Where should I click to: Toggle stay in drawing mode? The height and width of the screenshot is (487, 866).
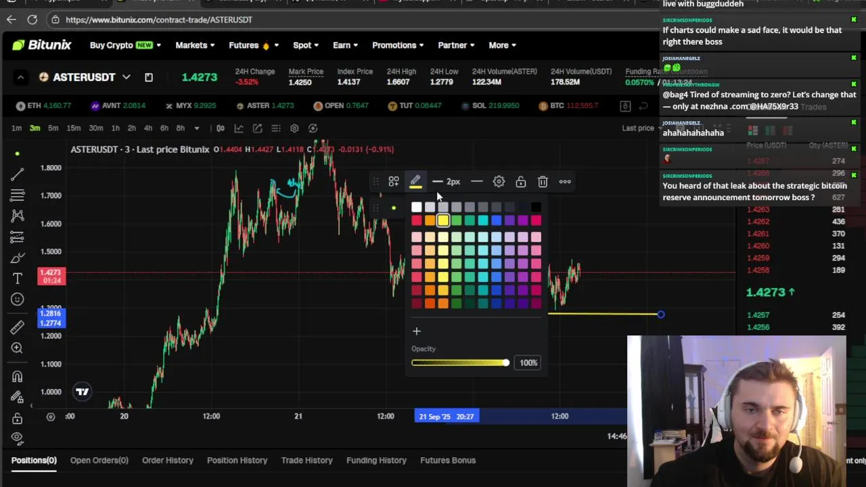point(18,397)
